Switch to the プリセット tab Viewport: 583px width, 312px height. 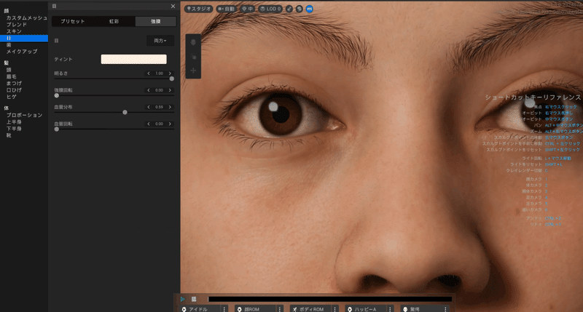coord(72,22)
